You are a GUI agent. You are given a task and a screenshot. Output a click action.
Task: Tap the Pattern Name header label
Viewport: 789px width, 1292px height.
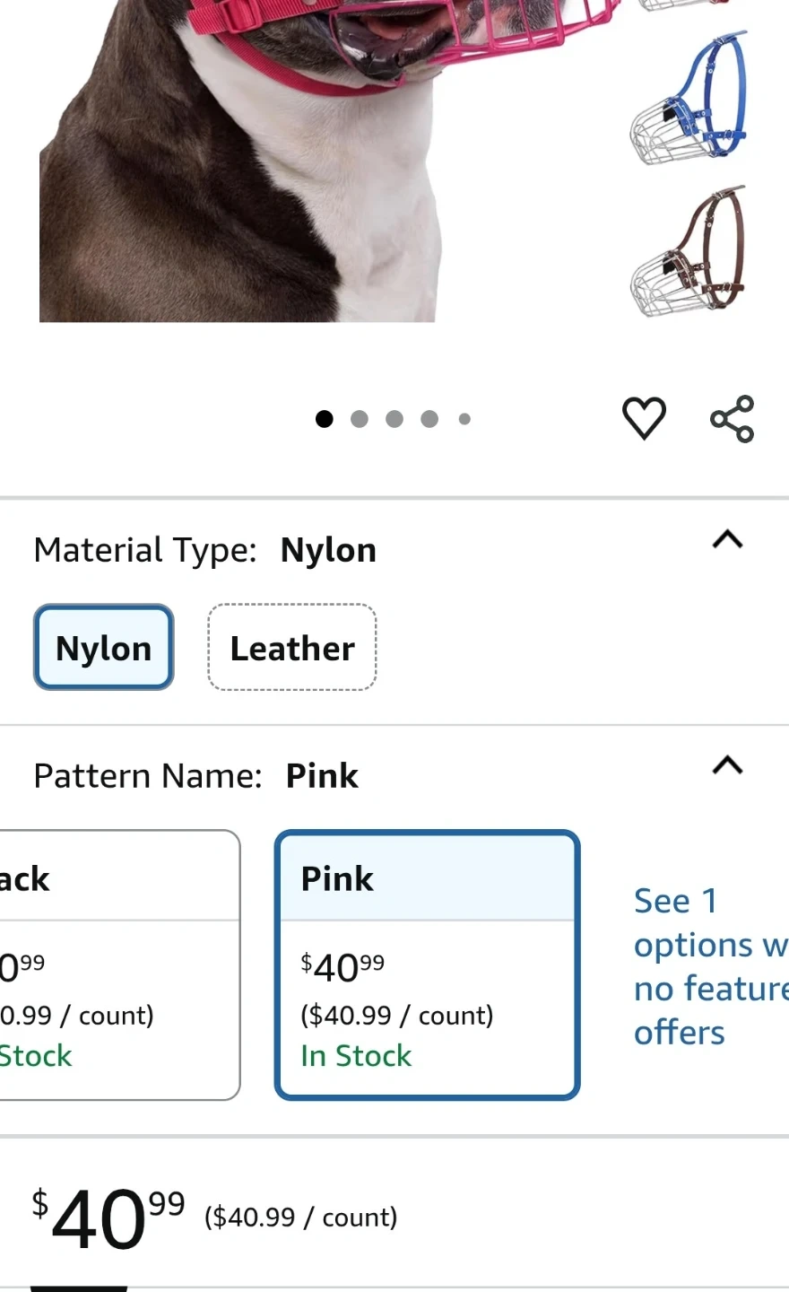click(x=148, y=776)
